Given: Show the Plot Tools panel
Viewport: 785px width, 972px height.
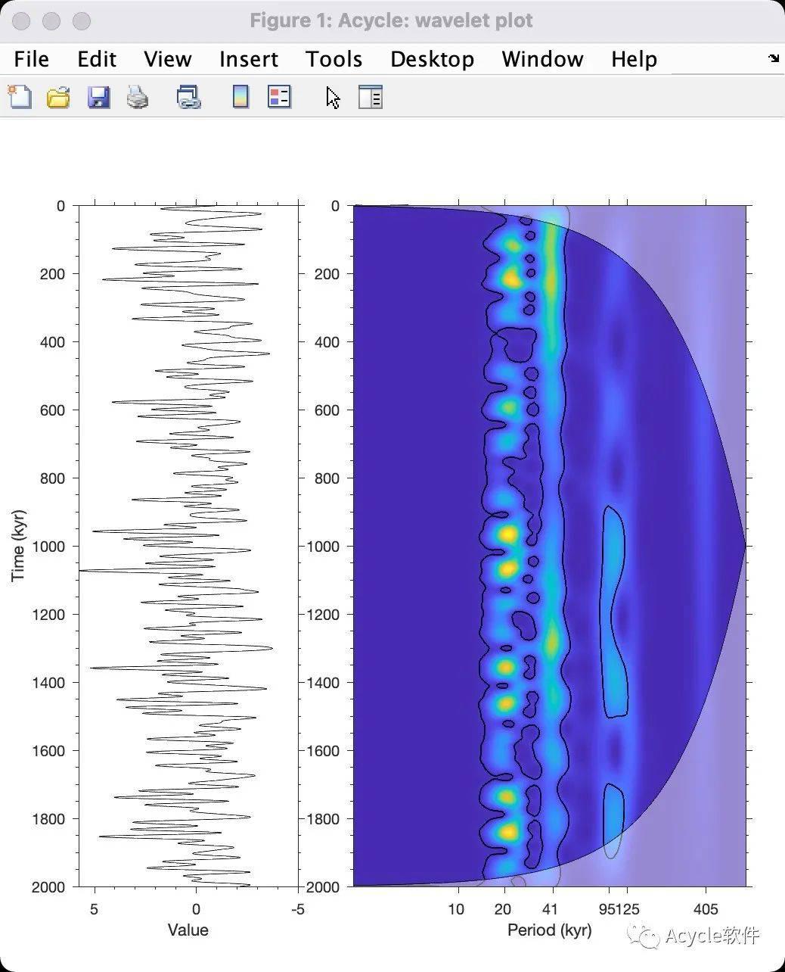Looking at the screenshot, I should (x=370, y=97).
